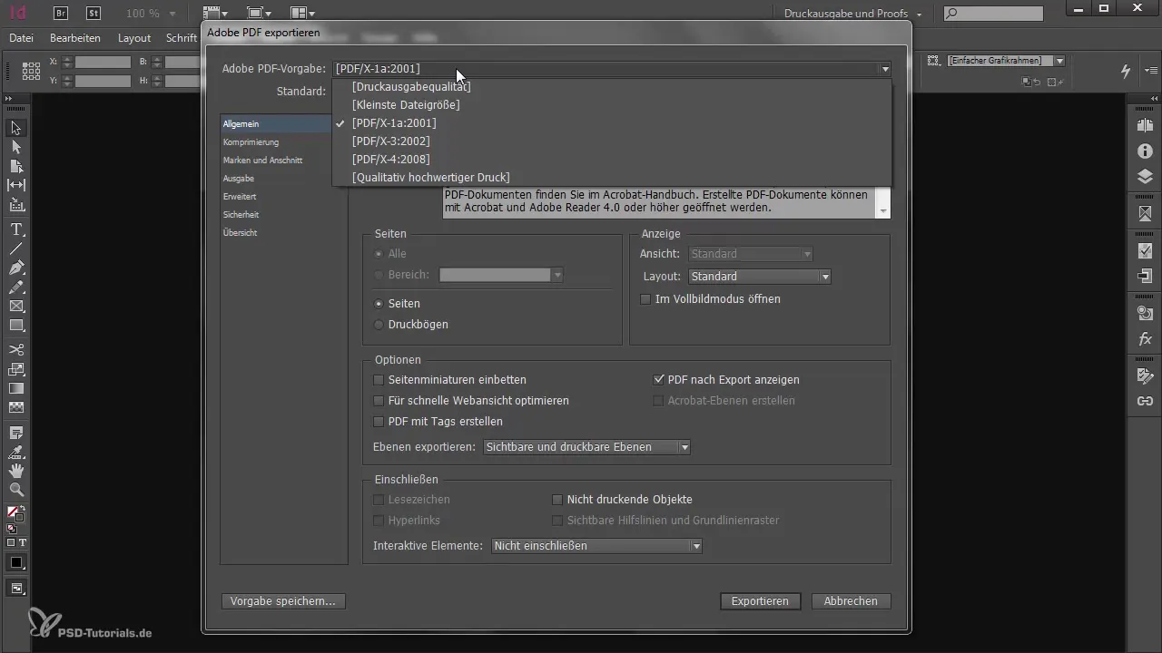The width and height of the screenshot is (1162, 653).
Task: Enable Seitenminiaturen einbetten checkbox
Action: click(379, 380)
